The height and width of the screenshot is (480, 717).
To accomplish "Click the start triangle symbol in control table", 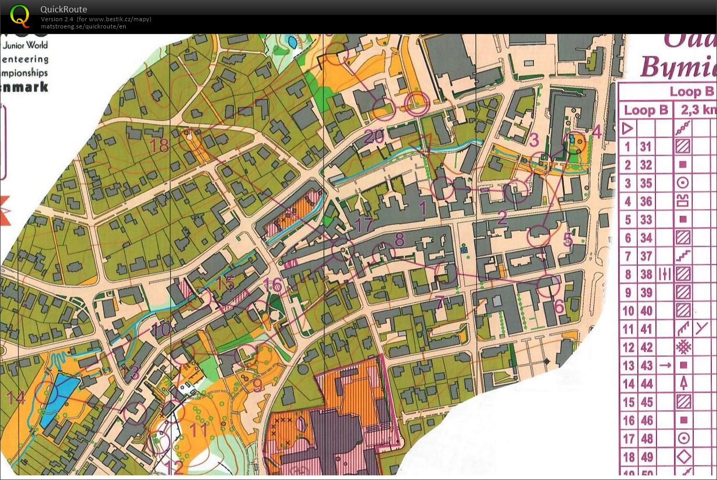I will (x=628, y=128).
